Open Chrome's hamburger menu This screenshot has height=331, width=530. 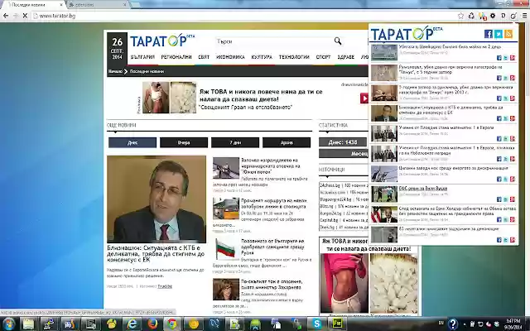[x=524, y=16]
